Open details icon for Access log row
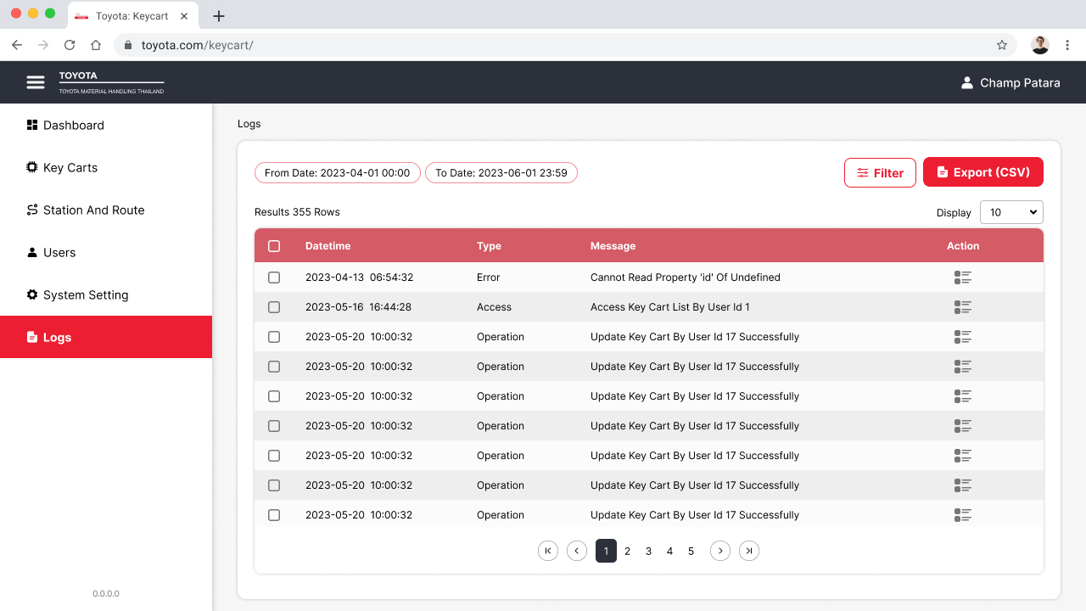Viewport: 1086px width, 611px height. click(962, 307)
